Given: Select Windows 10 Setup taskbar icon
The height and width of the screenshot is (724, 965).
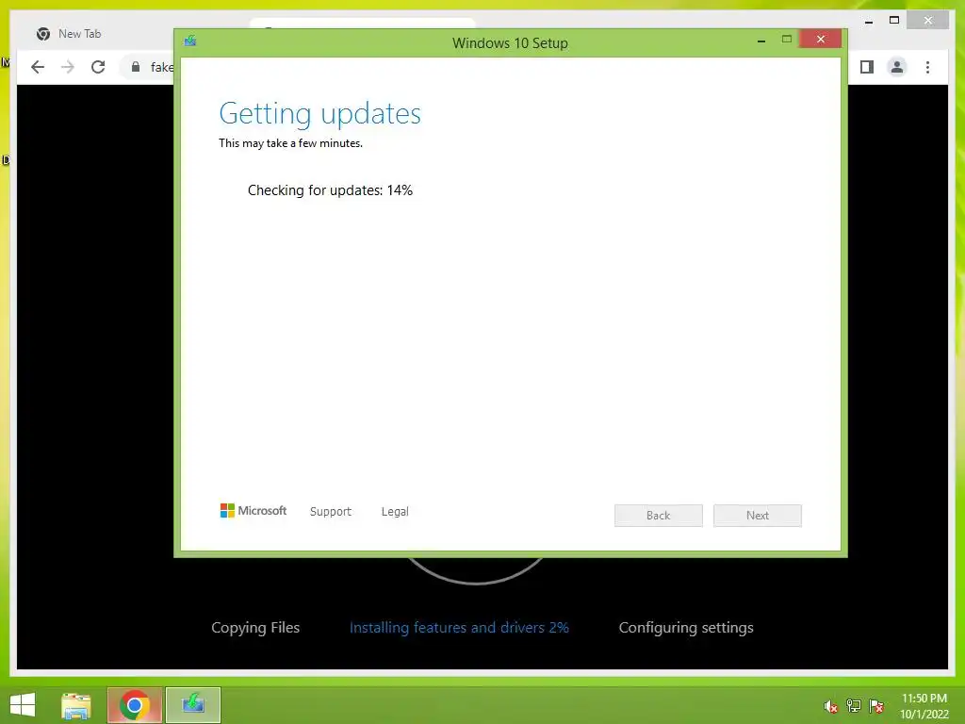Looking at the screenshot, I should coord(193,705).
